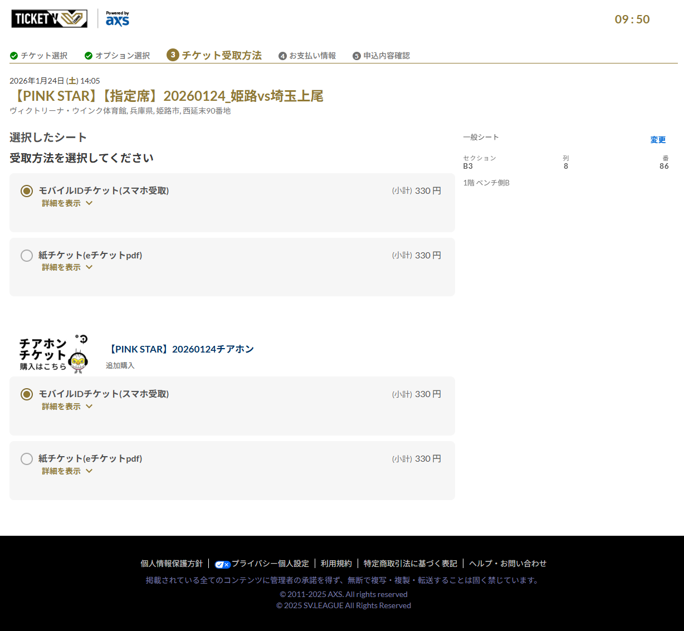Image resolution: width=684 pixels, height=631 pixels.
Task: Open ヘルプ・お問い合わせ in footer
Action: 507,564
